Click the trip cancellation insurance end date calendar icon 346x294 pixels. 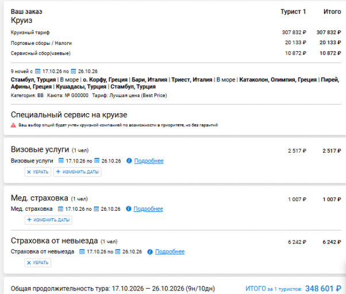[118, 252]
